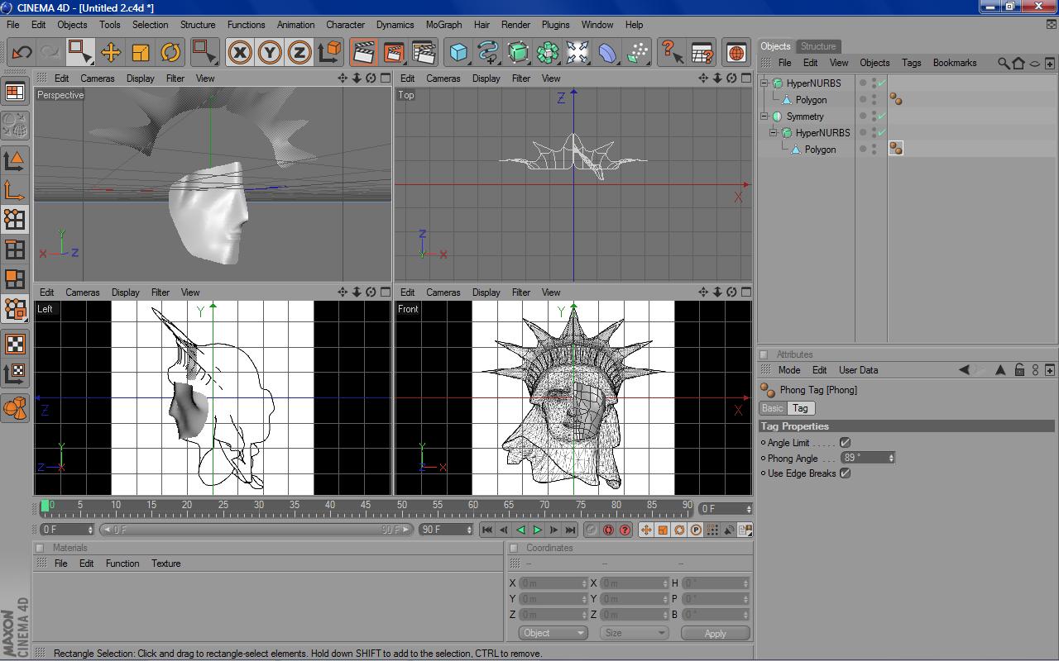Open the Filter menu in Front viewport
The width and height of the screenshot is (1059, 661).
[x=520, y=292]
